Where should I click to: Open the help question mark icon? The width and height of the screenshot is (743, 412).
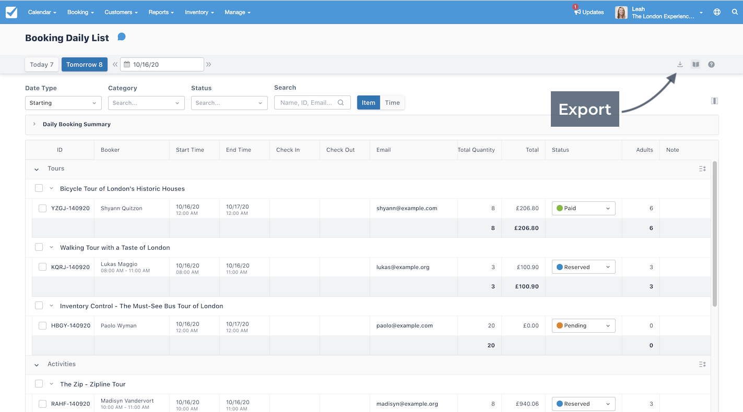tap(711, 64)
